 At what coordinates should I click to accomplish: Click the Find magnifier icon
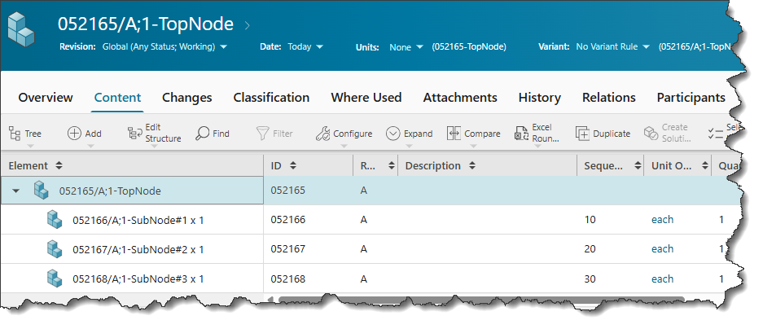[x=202, y=134]
